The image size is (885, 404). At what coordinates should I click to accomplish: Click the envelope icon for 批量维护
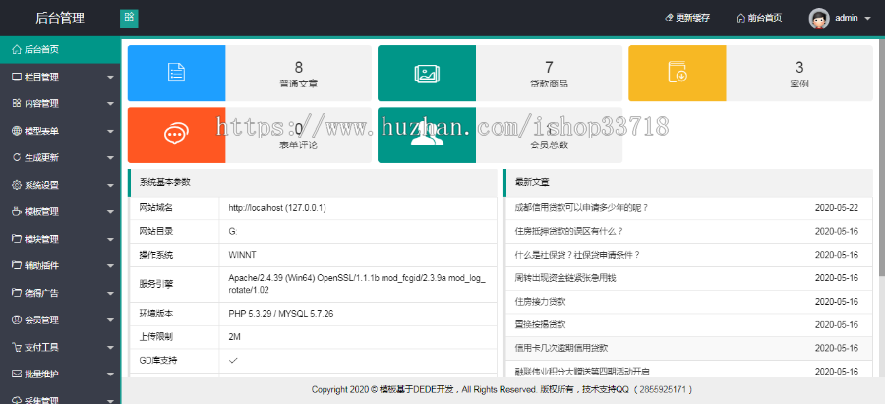click(17, 375)
